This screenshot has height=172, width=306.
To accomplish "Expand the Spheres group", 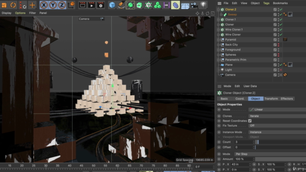I will point(219,55).
